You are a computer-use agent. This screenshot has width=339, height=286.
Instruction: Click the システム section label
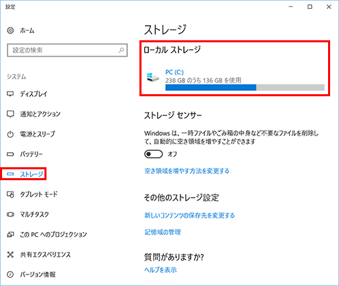coord(16,76)
